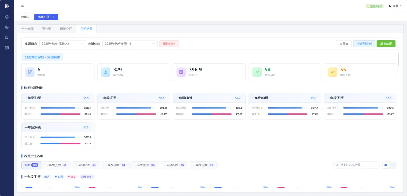Click the 396.9 总均分 value
The image size is (407, 196).
(196, 70)
